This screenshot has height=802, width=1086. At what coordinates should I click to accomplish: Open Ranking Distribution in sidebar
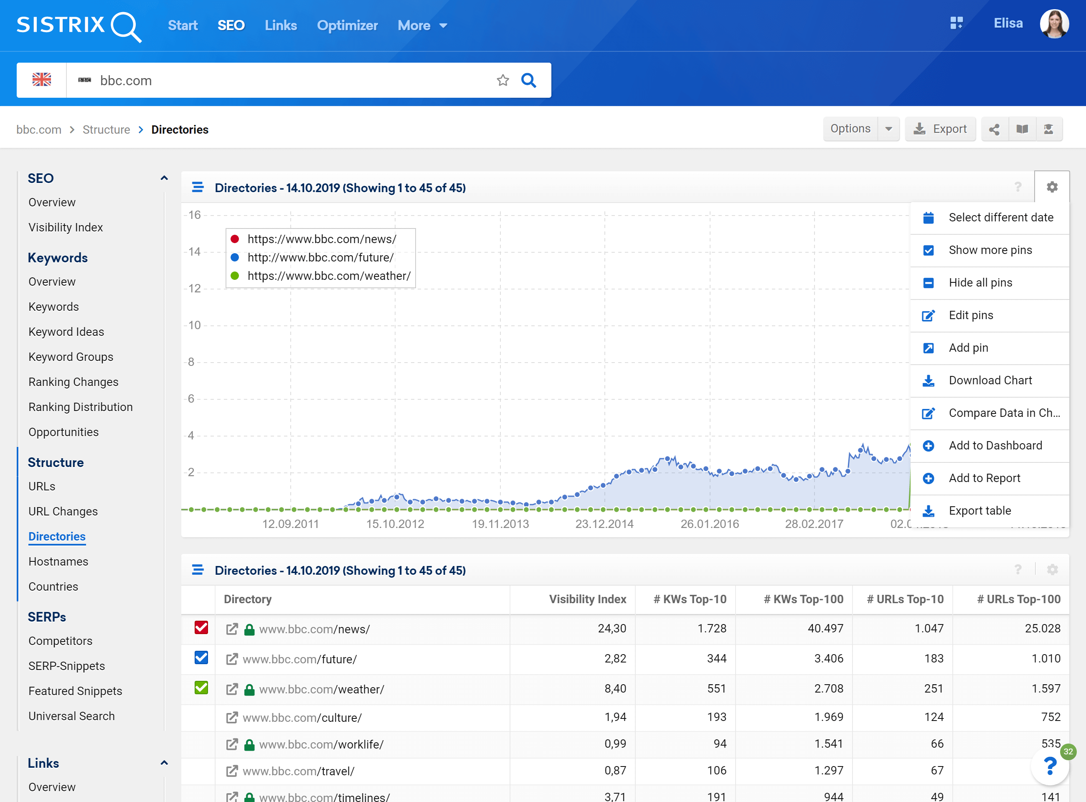click(x=80, y=407)
